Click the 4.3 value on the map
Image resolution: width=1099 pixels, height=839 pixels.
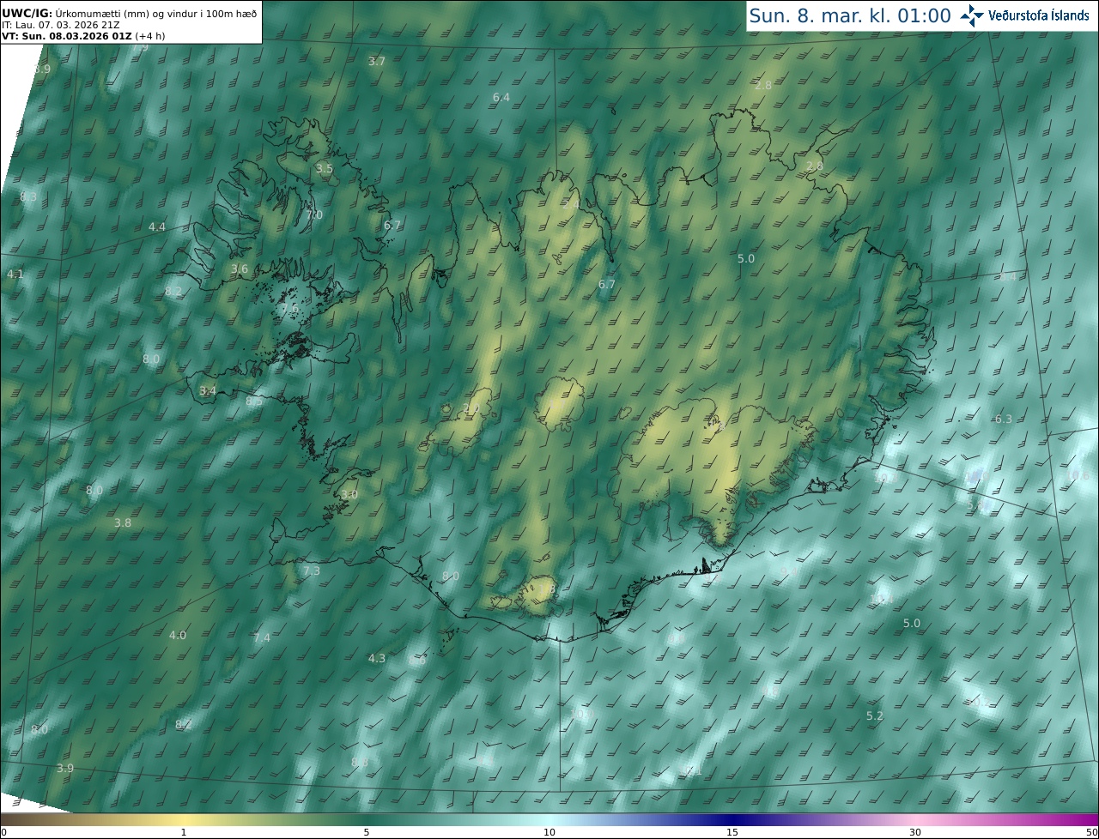pos(377,658)
